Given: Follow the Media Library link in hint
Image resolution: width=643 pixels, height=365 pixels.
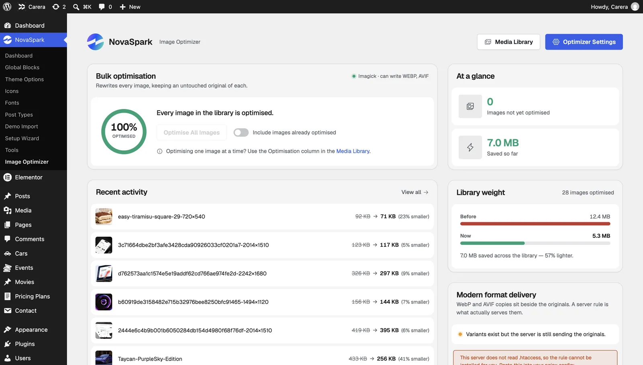Looking at the screenshot, I should point(353,151).
